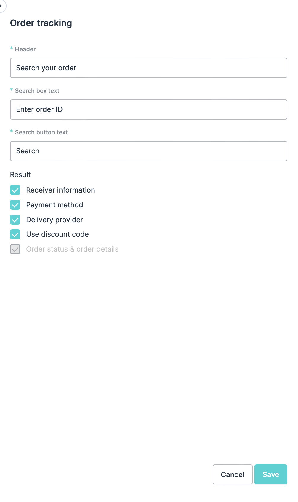
Task: Click the Search button text field label
Action: point(41,132)
